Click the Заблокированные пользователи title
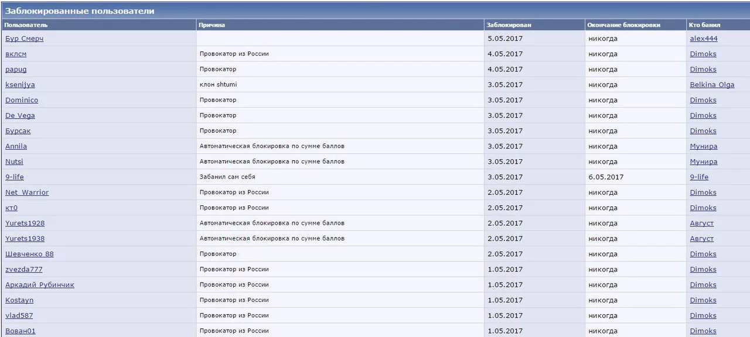 pyautogui.click(x=80, y=11)
